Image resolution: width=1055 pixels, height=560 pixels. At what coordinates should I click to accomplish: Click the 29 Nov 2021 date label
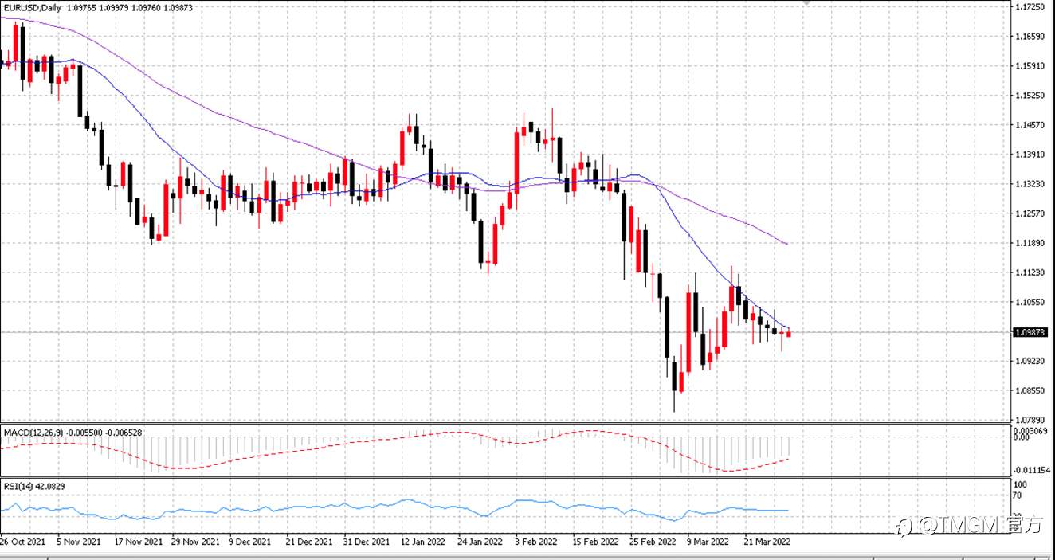(x=194, y=542)
